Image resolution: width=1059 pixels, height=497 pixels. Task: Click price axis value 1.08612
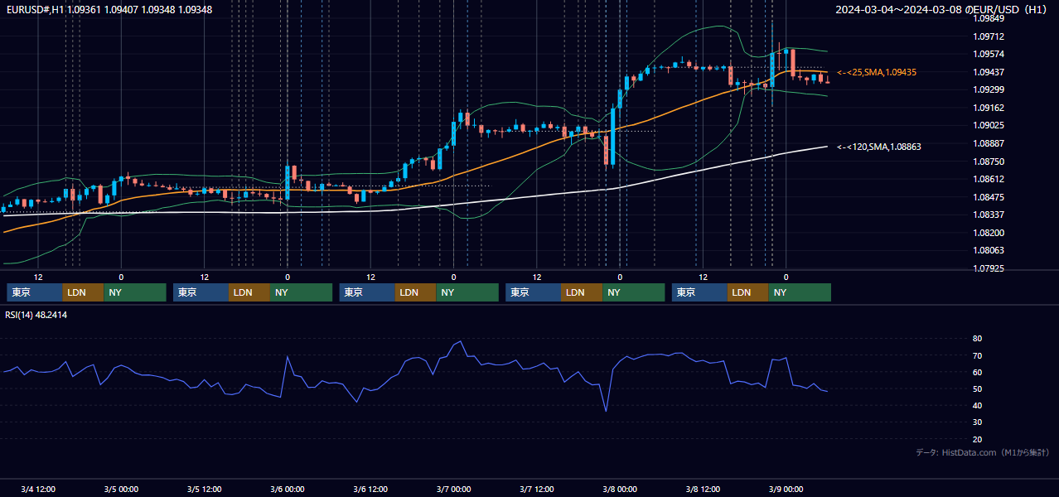click(989, 179)
